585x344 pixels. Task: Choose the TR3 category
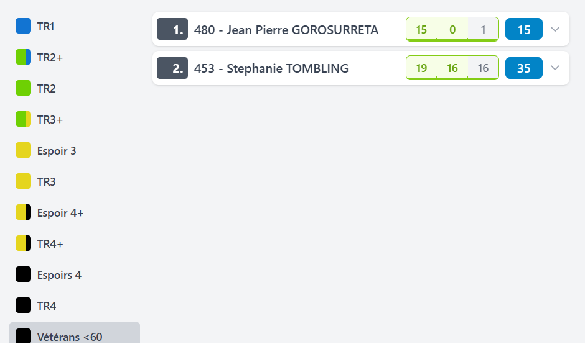coord(46,182)
